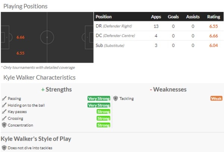Screen dimensions: 224x152
Task: Click the Key passes icon
Action: click(4, 112)
